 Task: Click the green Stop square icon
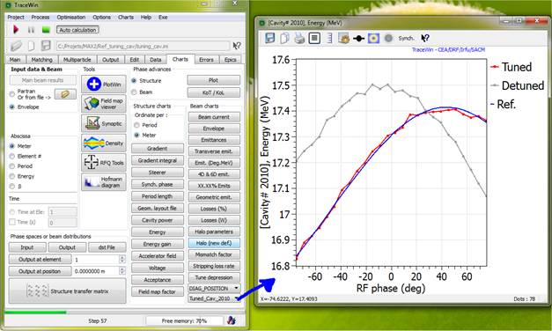tap(46, 30)
